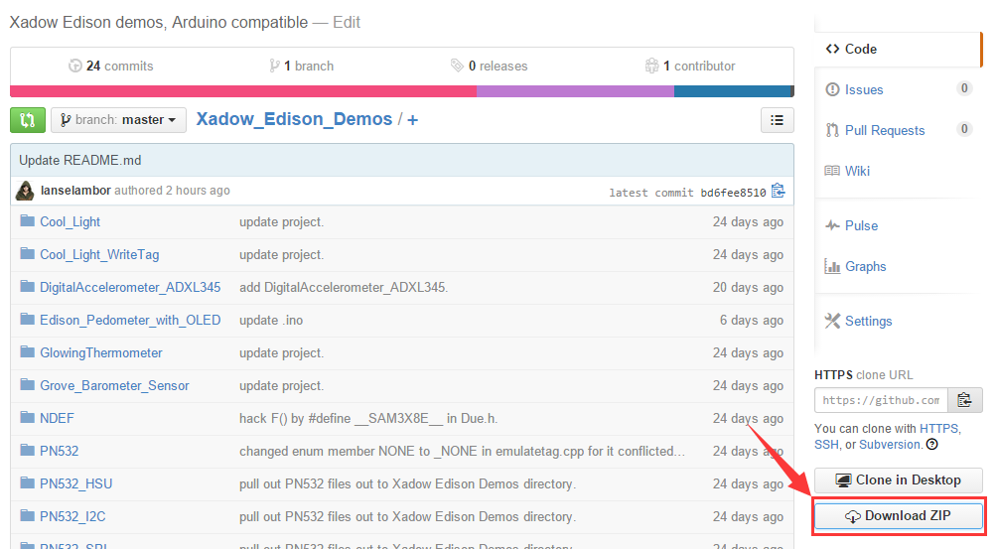
Task: Click the blue segment of language bar
Action: tap(732, 91)
